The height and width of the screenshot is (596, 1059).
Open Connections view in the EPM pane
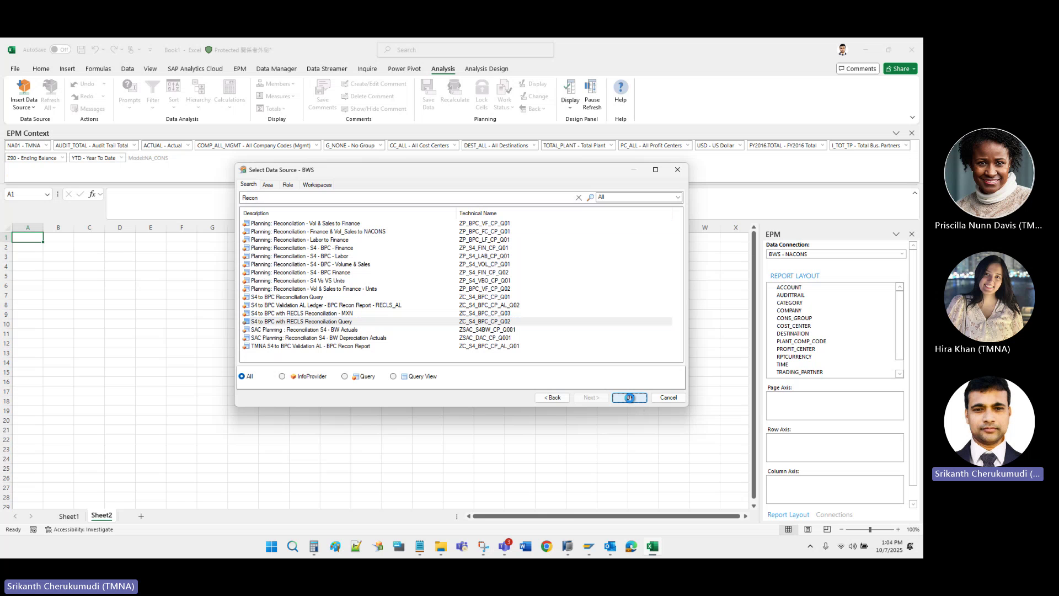click(x=834, y=514)
